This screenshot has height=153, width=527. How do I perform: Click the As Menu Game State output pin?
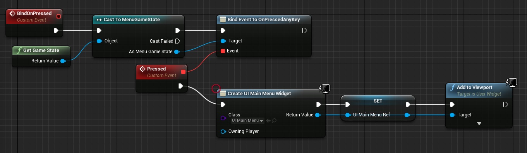click(x=177, y=52)
